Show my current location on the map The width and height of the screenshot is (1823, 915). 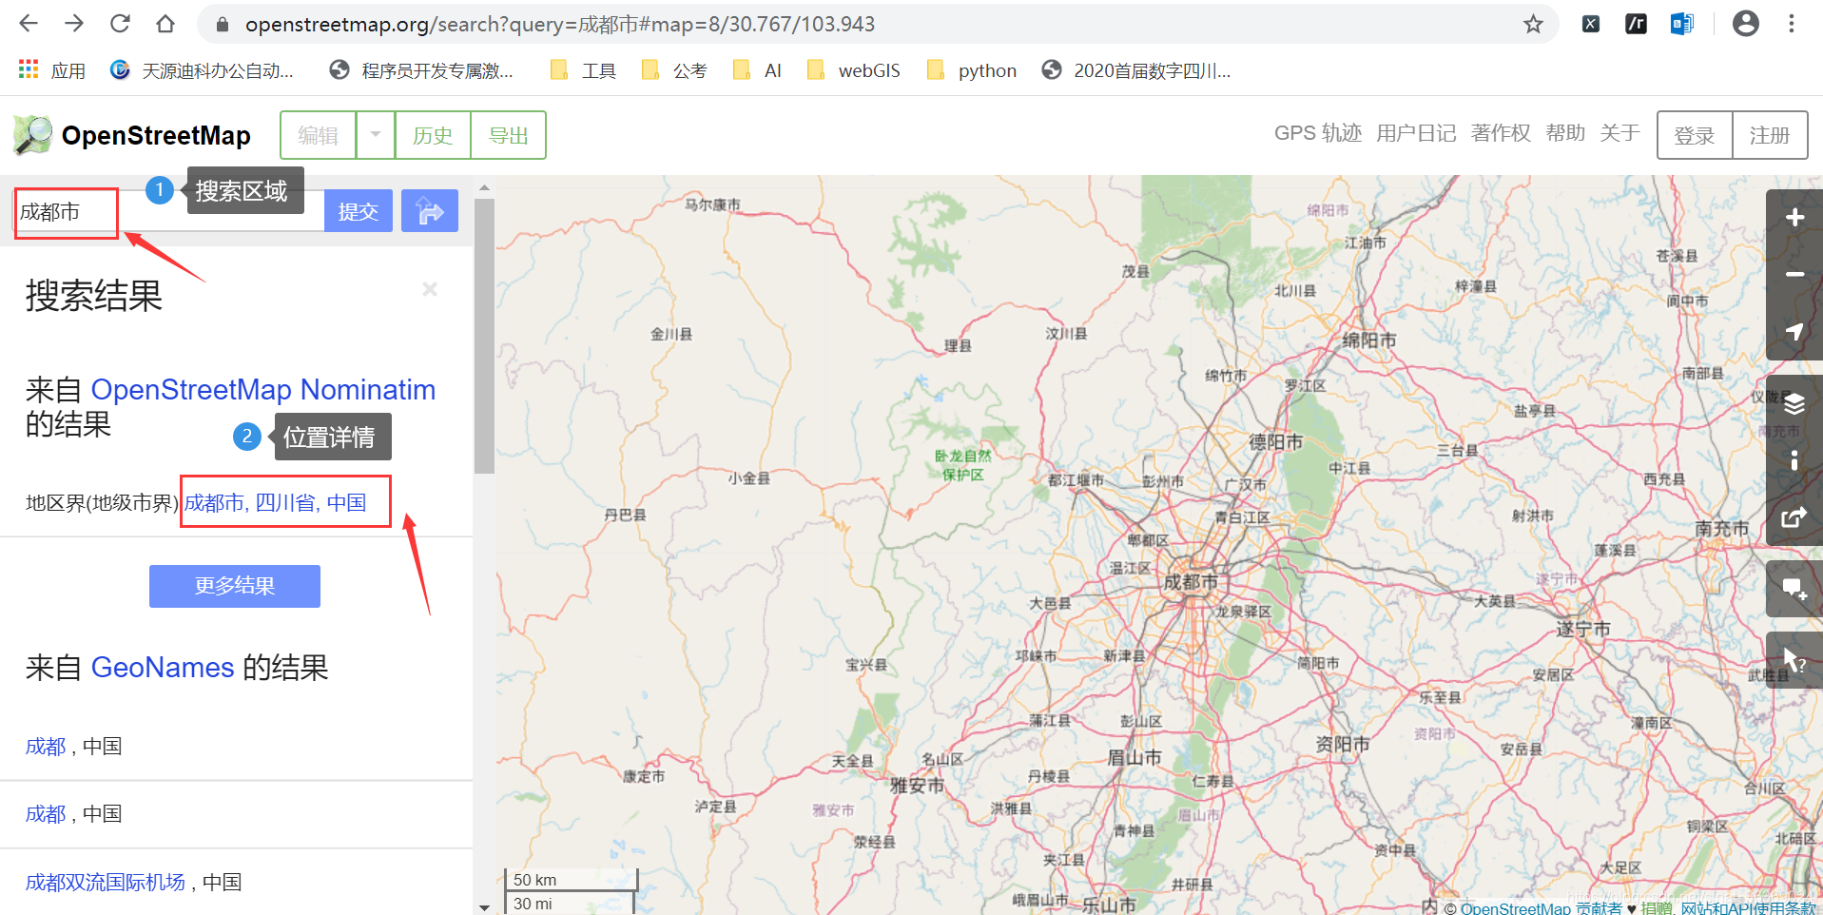click(x=1794, y=333)
